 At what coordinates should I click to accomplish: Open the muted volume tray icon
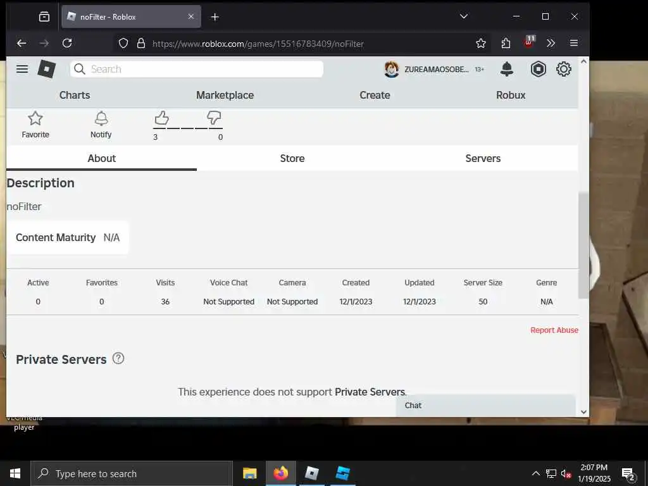coord(566,473)
